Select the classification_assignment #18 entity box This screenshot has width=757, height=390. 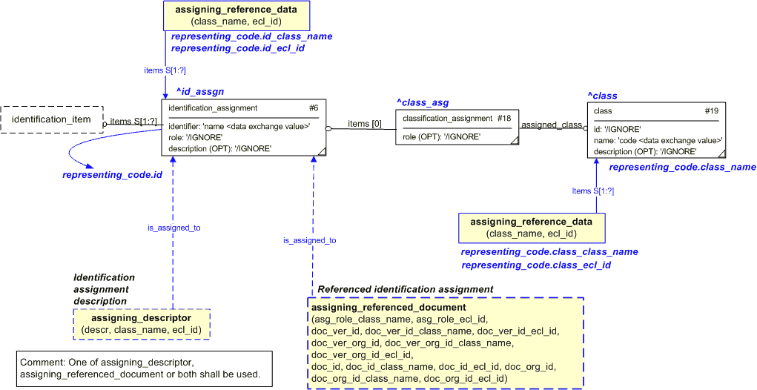[457, 127]
